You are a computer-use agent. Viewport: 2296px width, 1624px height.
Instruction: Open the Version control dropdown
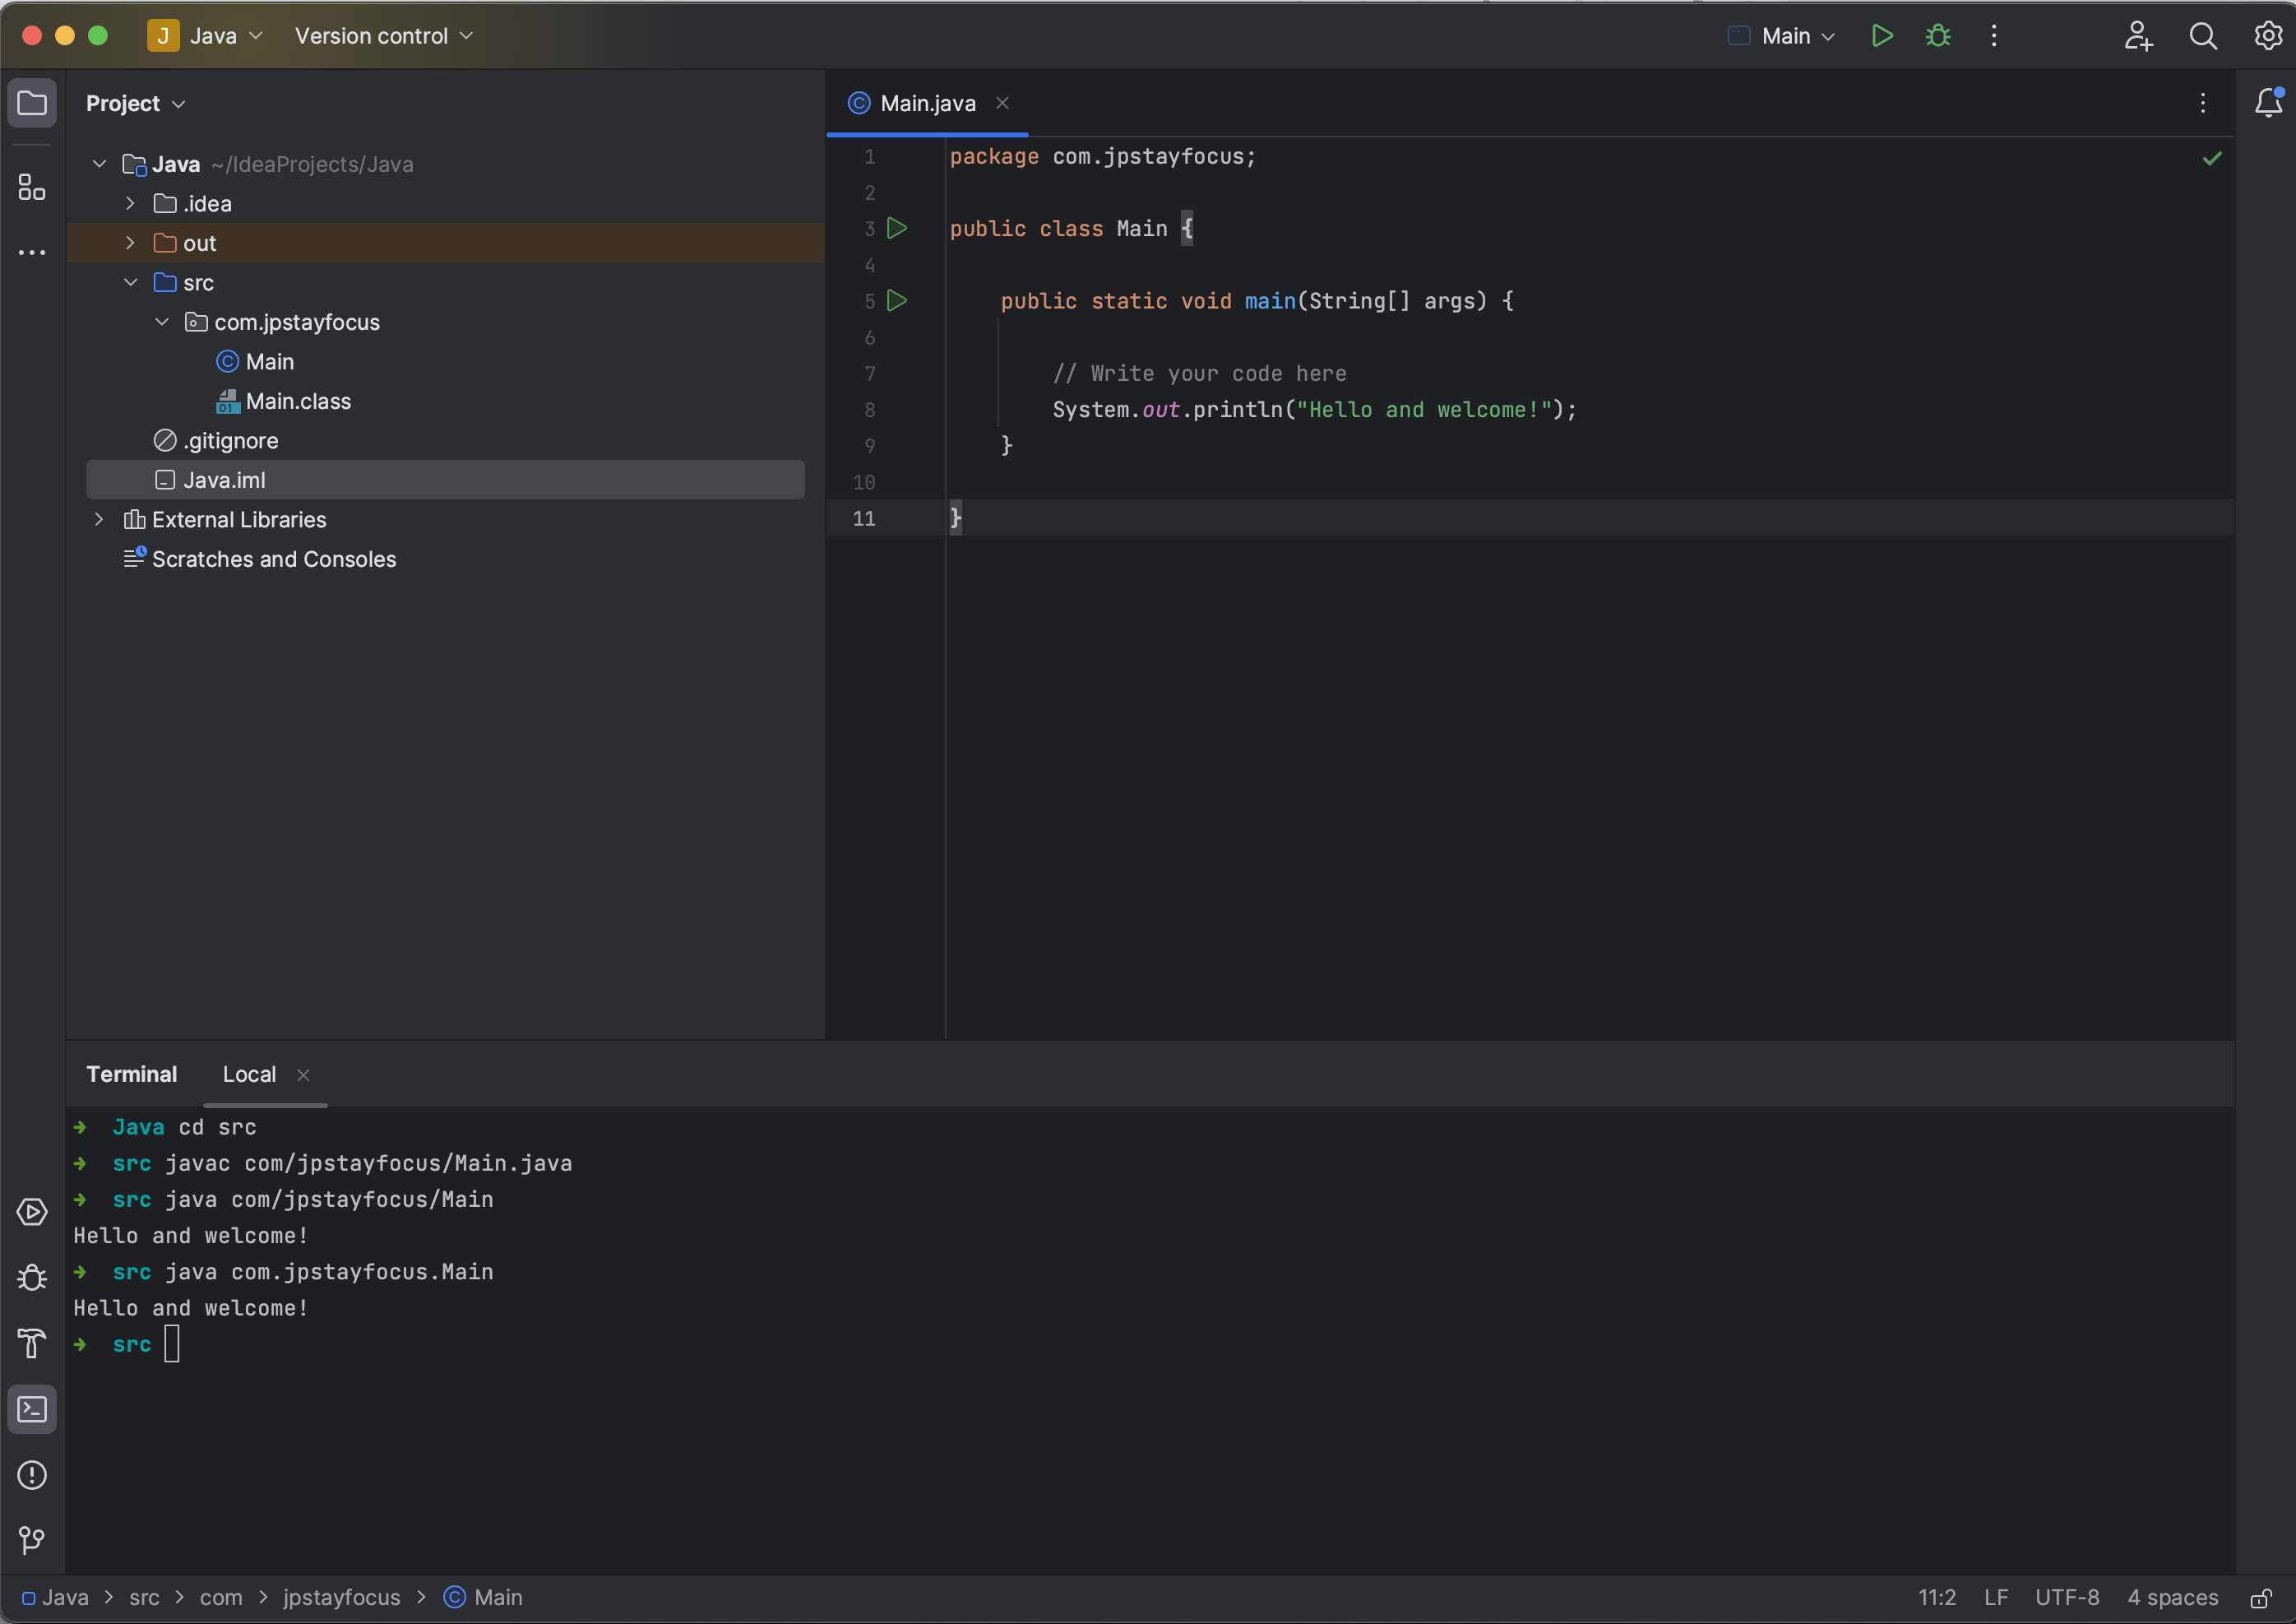coord(383,36)
